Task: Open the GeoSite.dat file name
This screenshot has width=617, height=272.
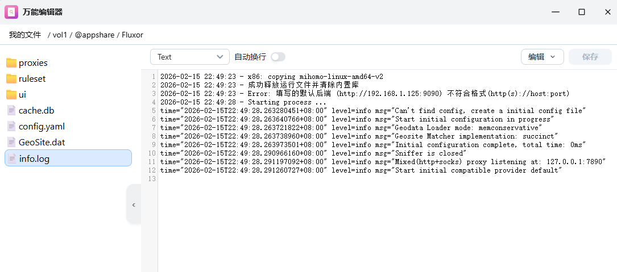Action: [x=42, y=143]
